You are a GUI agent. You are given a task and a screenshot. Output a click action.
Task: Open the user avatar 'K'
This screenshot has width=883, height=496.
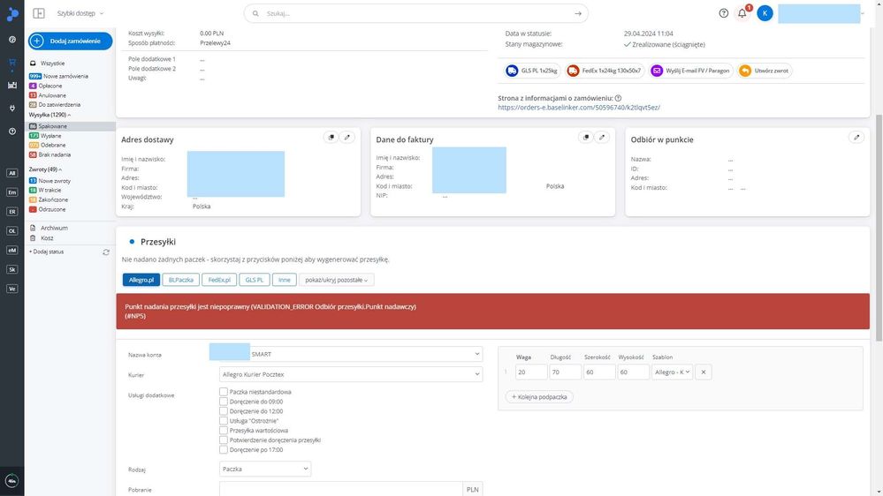click(x=765, y=13)
